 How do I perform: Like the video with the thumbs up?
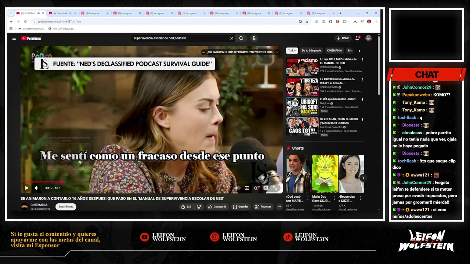click(x=186, y=207)
